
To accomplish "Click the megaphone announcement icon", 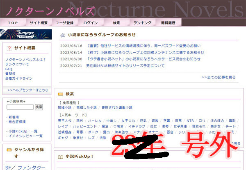I will tap(63, 35).
